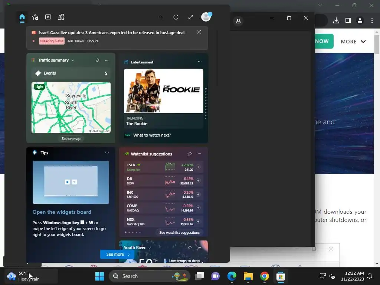Screen dimensions: 380x285
Task: Pin the South River weather widget
Action: 190,248
